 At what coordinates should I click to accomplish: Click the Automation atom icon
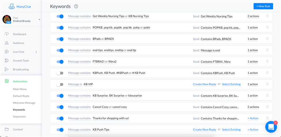[7, 81]
